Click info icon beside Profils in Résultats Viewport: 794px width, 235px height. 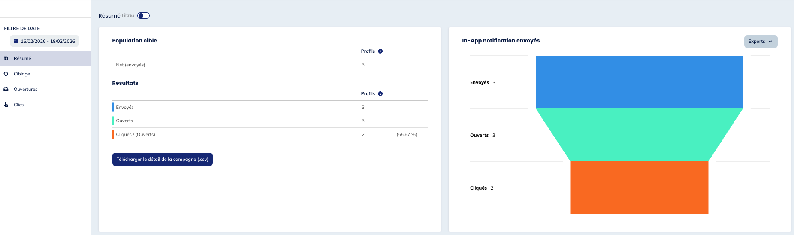[x=380, y=93]
